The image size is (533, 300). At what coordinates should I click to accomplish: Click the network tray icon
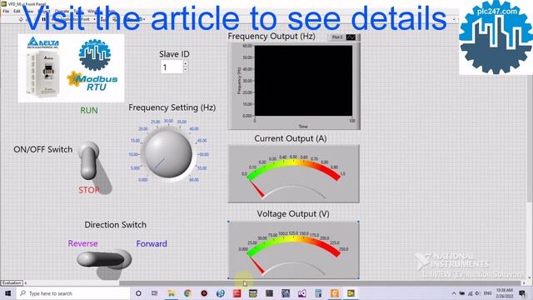point(470,293)
